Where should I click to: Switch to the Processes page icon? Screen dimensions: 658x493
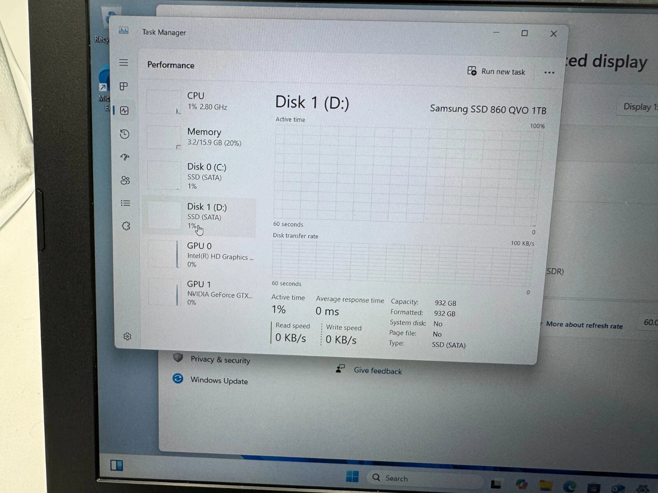pos(124,86)
